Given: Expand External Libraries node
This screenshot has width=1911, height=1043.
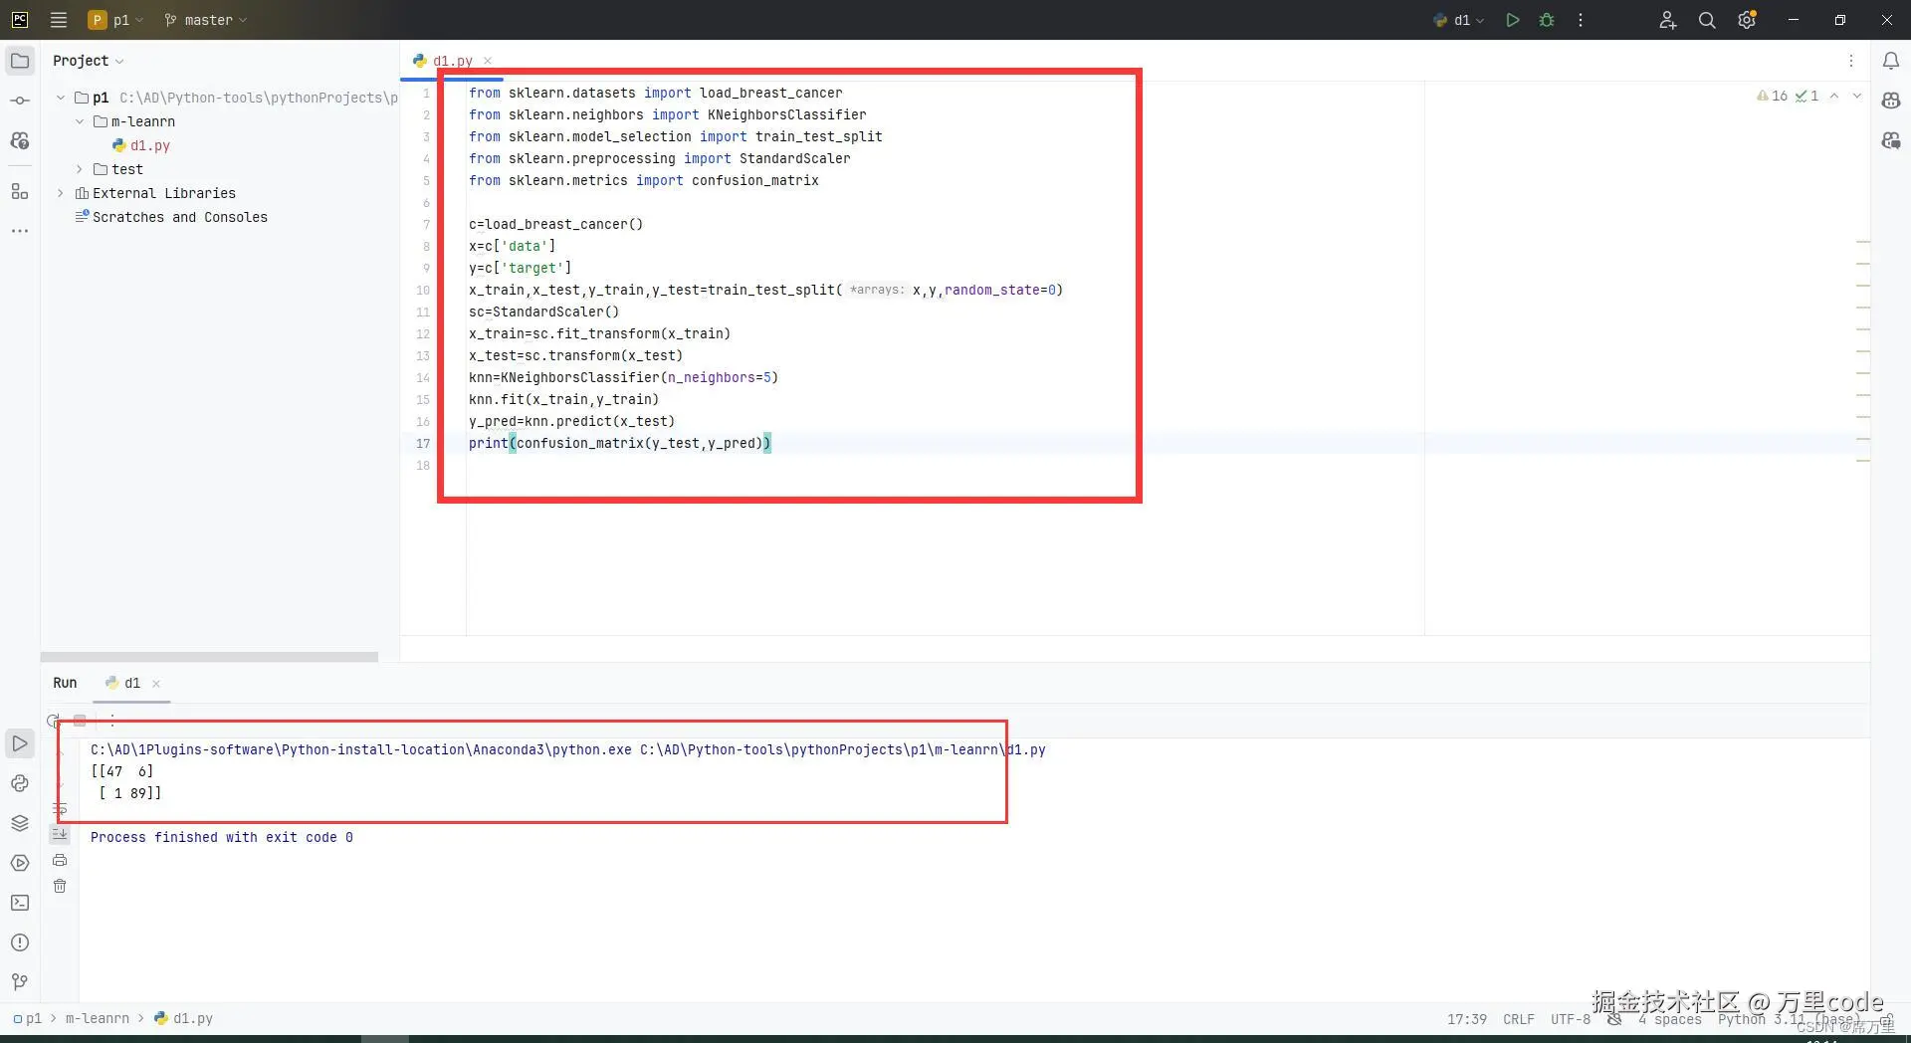Looking at the screenshot, I should coord(61,193).
